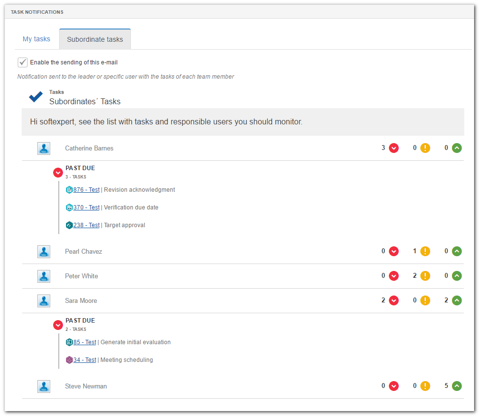Image resolution: width=479 pixels, height=416 pixels.
Task: Click icon beside 876 - Test task
Action: point(69,190)
